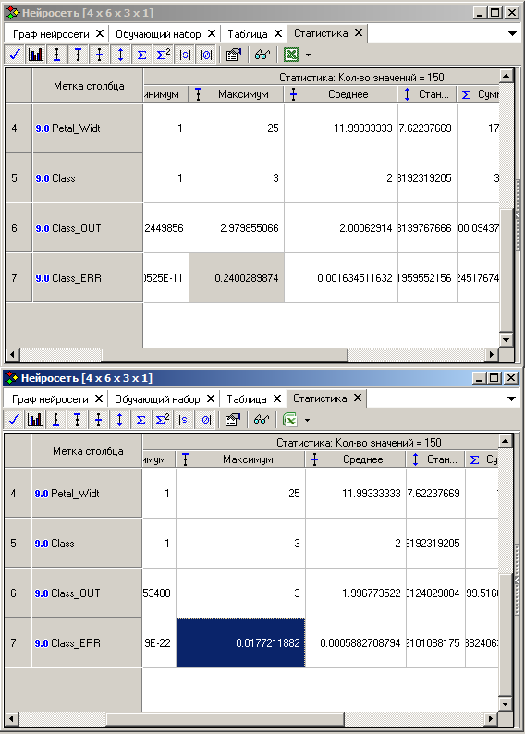Expand Excel export dropdown arrow in upper window
Screen dimensions: 525x734
coord(308,55)
